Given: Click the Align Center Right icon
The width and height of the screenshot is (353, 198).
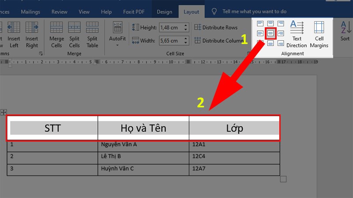Looking at the screenshot, I should [x=281, y=33].
